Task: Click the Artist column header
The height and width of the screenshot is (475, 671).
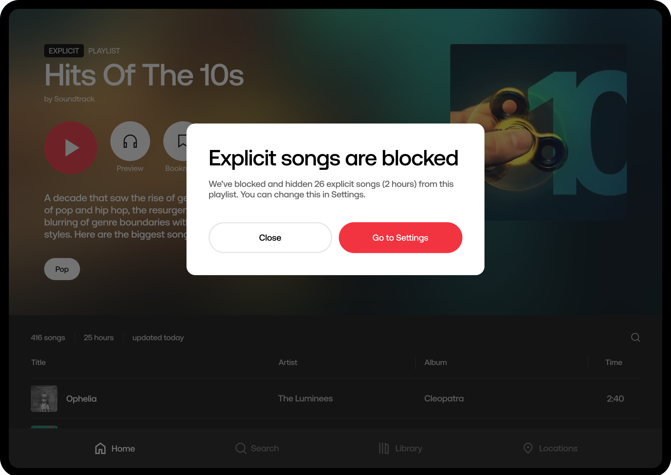Action: pos(288,363)
